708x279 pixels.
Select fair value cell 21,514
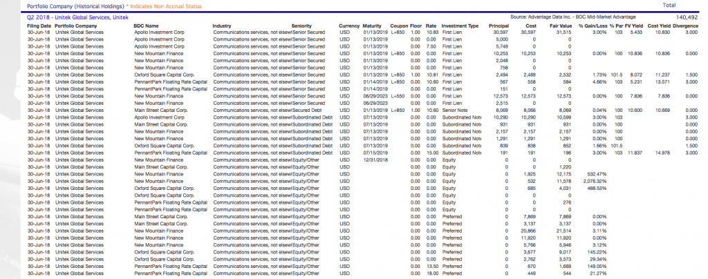coord(564,231)
